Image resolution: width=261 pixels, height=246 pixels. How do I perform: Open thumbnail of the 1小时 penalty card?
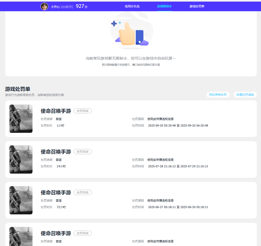pos(21,119)
